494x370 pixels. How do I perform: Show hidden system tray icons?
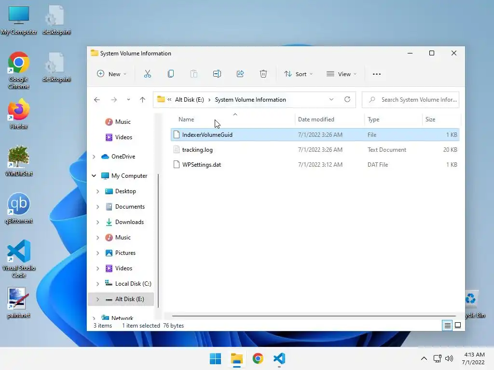[x=424, y=358]
